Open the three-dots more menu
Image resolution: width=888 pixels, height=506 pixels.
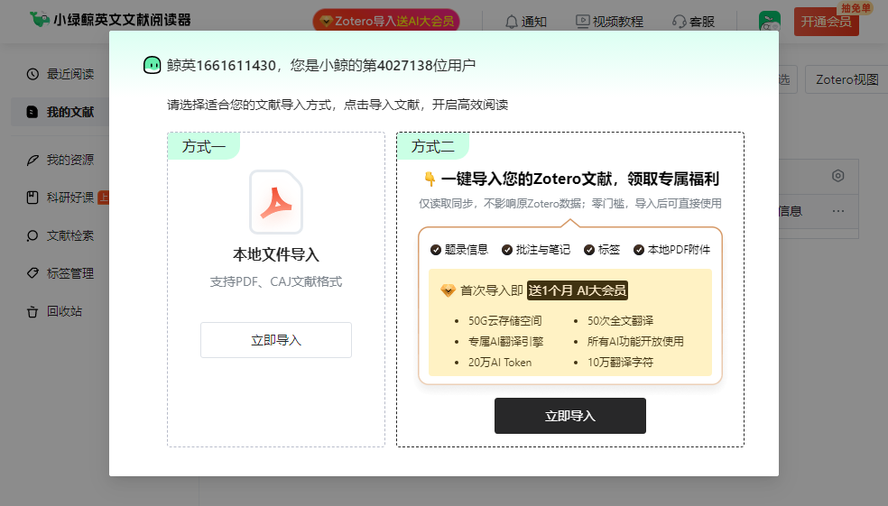coord(838,211)
